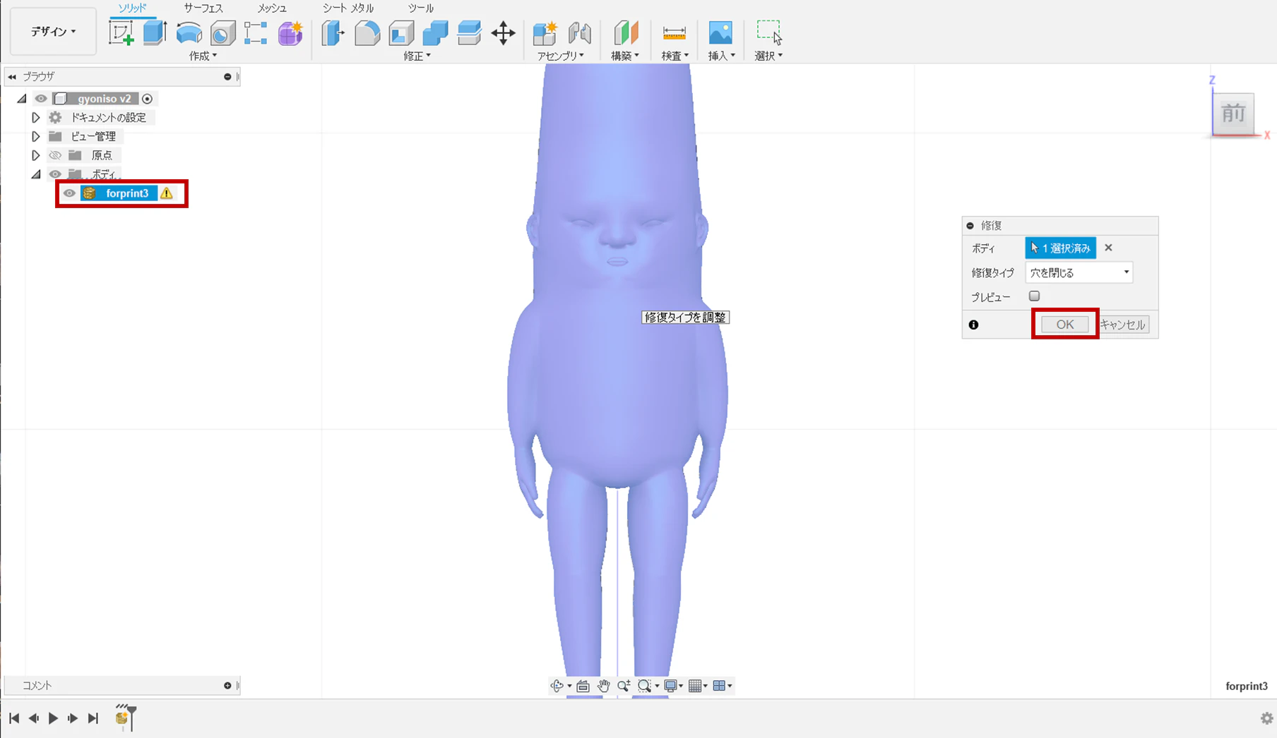Select the Pan hand tool
This screenshot has height=738, width=1277.
click(x=603, y=686)
